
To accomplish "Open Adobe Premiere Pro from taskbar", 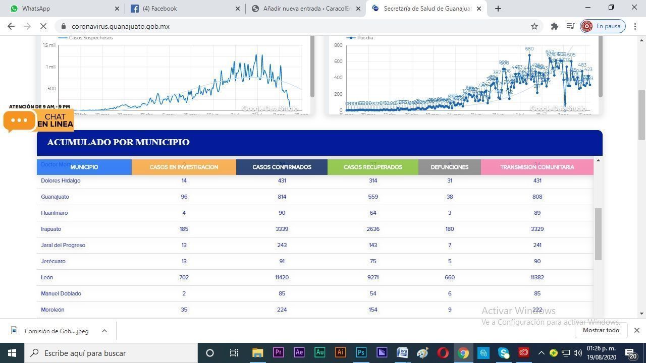I will click(278, 353).
